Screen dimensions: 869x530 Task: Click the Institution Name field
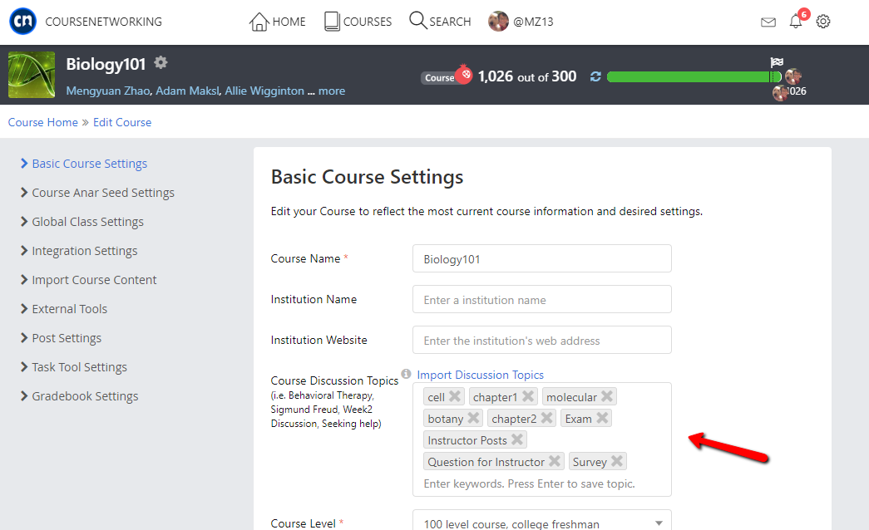[x=542, y=300]
